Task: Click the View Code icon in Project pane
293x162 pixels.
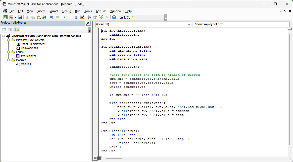Action: (4, 30)
